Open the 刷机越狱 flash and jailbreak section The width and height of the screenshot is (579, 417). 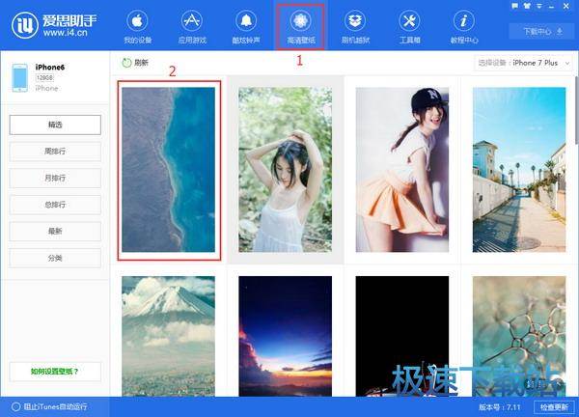coord(355,27)
